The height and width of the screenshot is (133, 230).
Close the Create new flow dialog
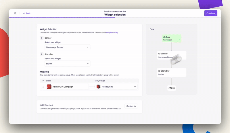point(15,13)
